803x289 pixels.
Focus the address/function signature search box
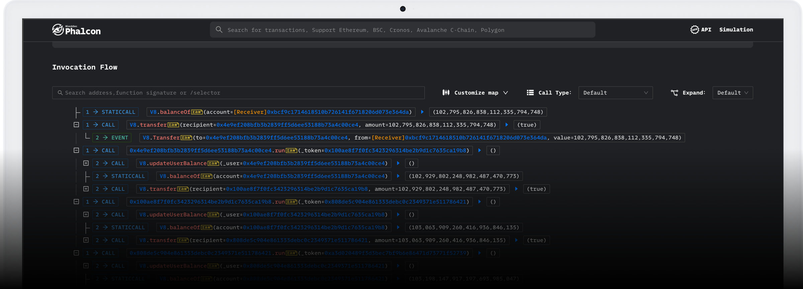pyautogui.click(x=238, y=93)
